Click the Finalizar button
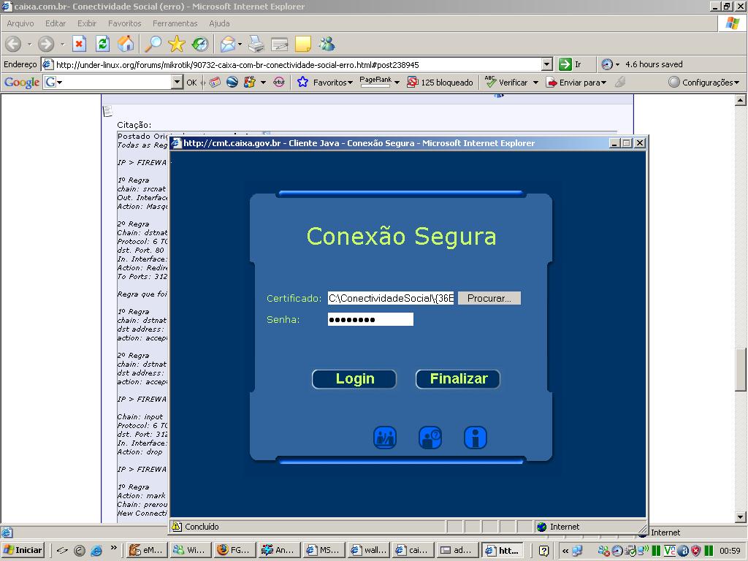The image size is (748, 561). click(458, 379)
